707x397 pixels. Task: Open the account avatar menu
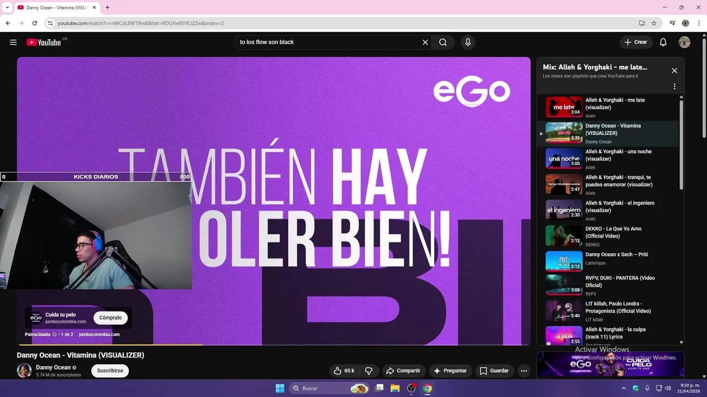684,42
